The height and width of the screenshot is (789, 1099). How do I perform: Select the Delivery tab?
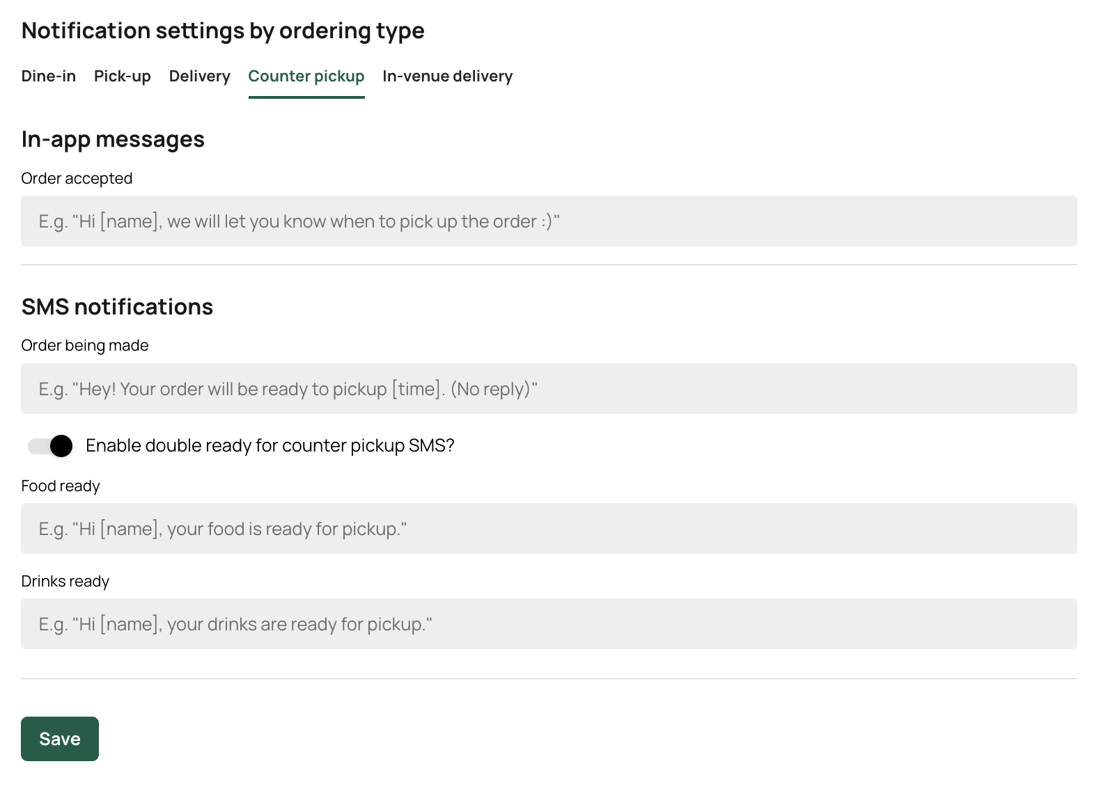[199, 76]
